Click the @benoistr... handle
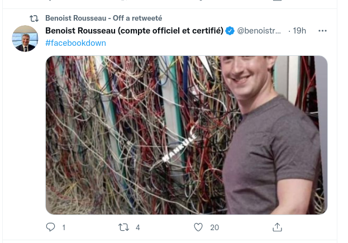 click(259, 31)
